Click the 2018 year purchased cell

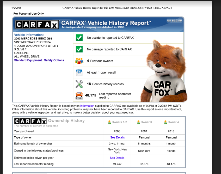[171, 131]
